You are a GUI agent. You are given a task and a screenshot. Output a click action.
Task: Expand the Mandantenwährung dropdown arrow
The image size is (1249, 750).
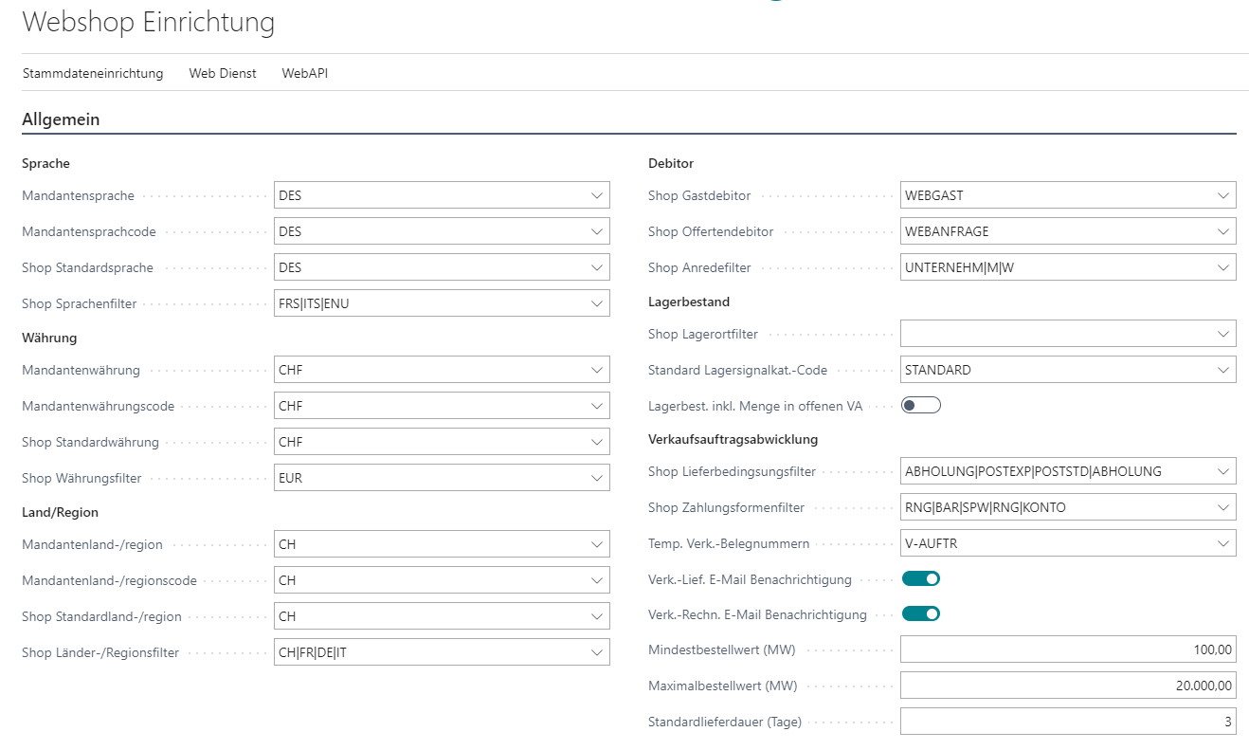(x=597, y=370)
